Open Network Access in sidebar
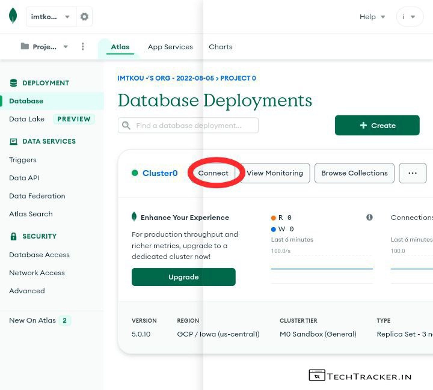Image resolution: width=433 pixels, height=390 pixels. pyautogui.click(x=37, y=273)
